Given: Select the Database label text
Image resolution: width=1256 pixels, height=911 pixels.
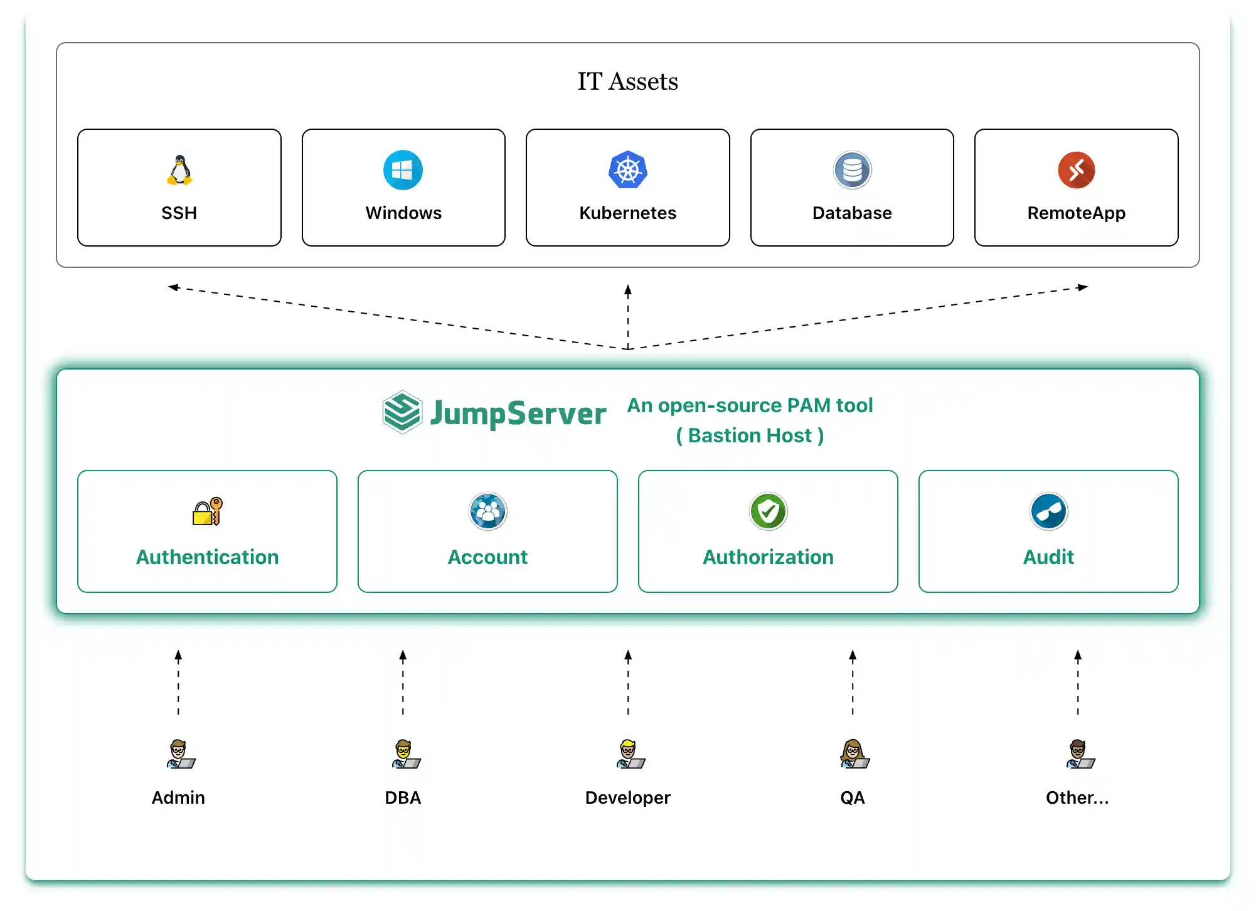Looking at the screenshot, I should pyautogui.click(x=852, y=213).
